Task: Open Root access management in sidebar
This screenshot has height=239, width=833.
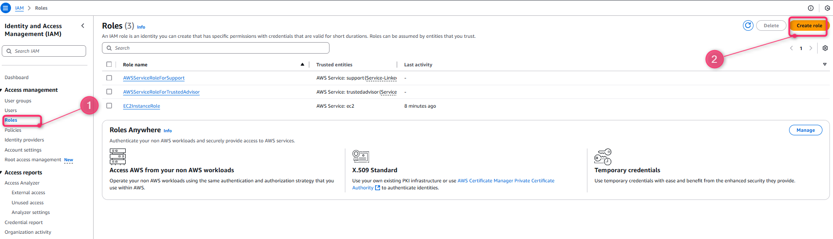Action: click(x=33, y=160)
